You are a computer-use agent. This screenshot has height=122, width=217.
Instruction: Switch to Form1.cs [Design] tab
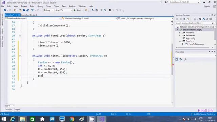point(29,15)
